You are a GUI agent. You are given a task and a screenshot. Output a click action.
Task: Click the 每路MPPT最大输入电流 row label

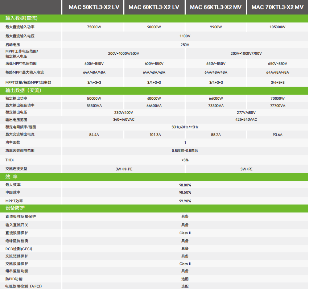coord(25,72)
